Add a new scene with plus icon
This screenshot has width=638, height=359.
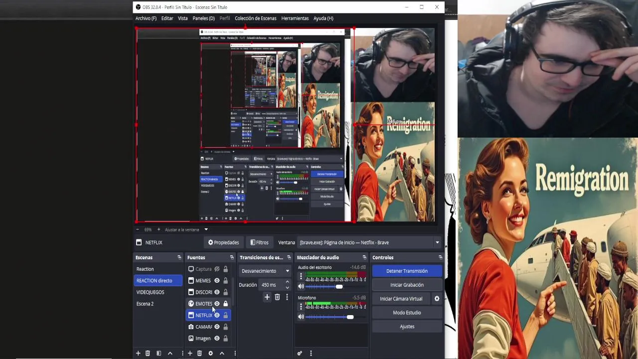pos(138,353)
